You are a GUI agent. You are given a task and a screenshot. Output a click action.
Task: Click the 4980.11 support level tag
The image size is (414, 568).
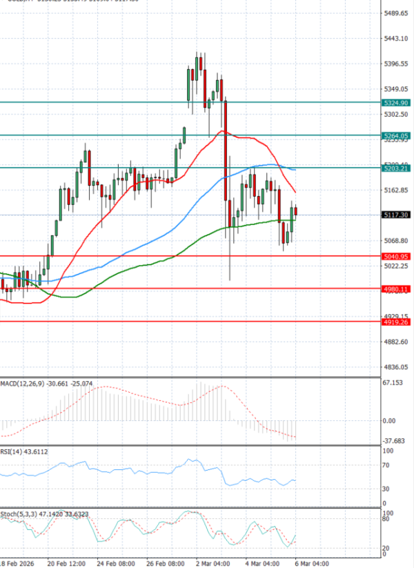pos(396,289)
